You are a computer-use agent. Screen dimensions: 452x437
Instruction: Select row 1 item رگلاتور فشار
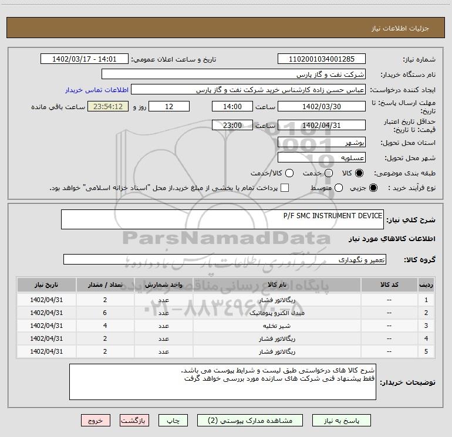click(276, 300)
